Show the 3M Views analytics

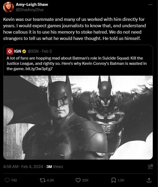(x=55, y=166)
